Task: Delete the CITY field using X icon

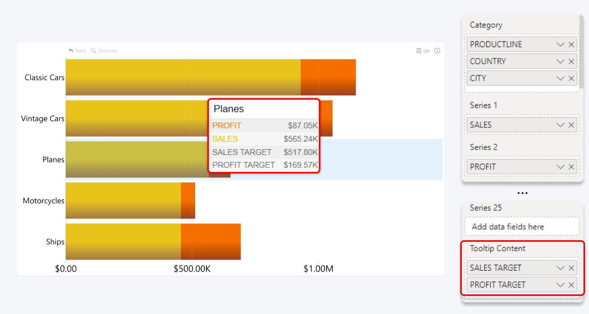Action: 571,78
